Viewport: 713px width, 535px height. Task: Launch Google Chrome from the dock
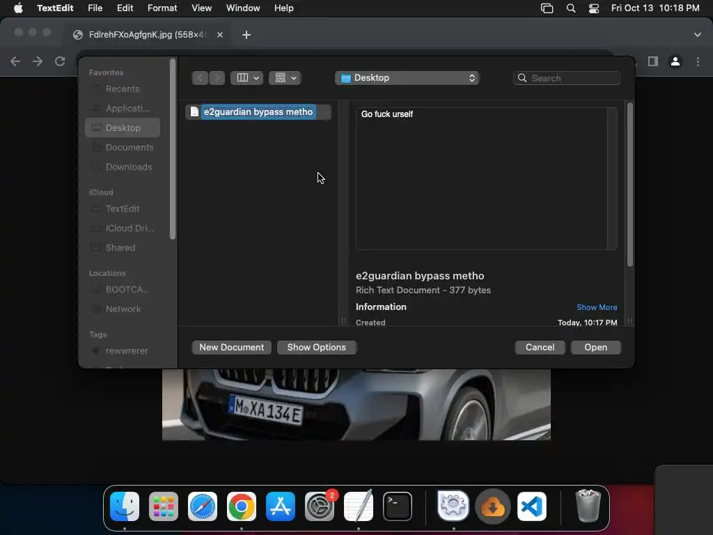(242, 506)
